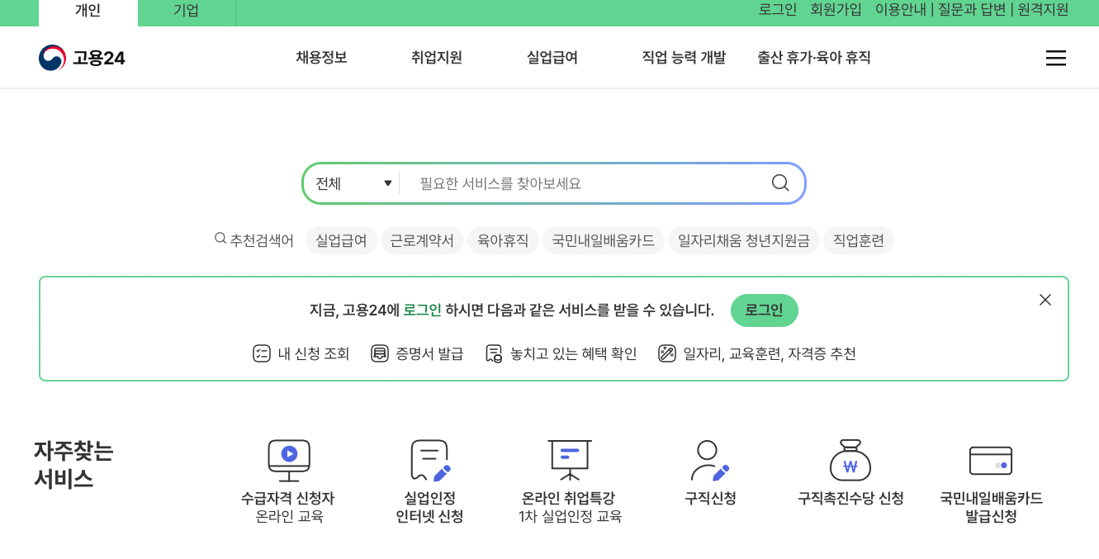
Task: Click the 국민내일배움카드 발급신청 card icon
Action: click(x=991, y=460)
